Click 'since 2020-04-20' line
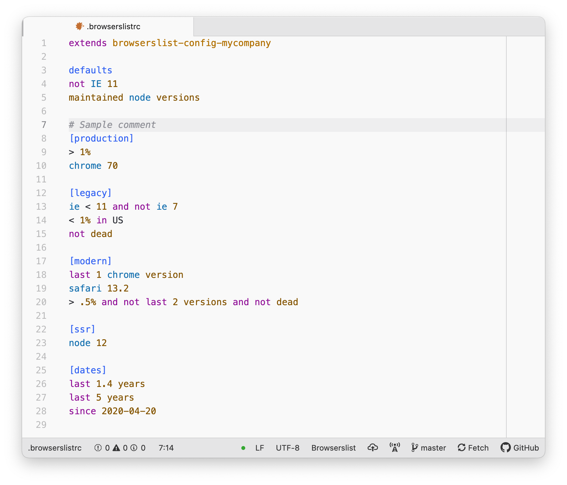The width and height of the screenshot is (567, 485). coord(113,411)
